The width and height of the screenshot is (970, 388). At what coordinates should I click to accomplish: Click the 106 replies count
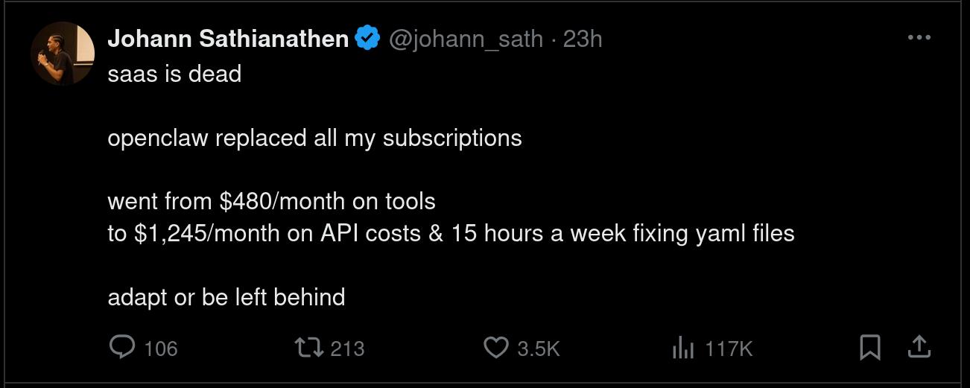point(161,348)
